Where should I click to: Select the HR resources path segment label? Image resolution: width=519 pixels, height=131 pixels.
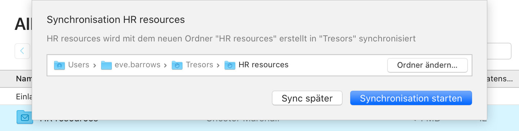[x=263, y=65]
